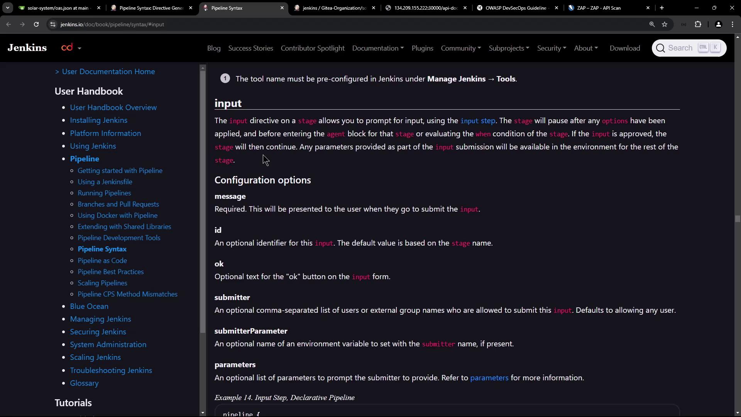Click the documentation Search field
The height and width of the screenshot is (417, 741).
coord(680,48)
